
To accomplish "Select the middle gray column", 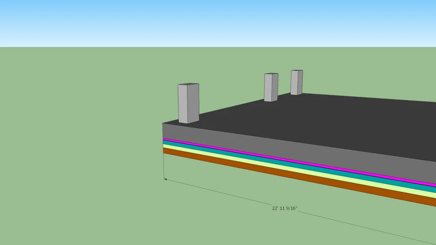I will (271, 88).
